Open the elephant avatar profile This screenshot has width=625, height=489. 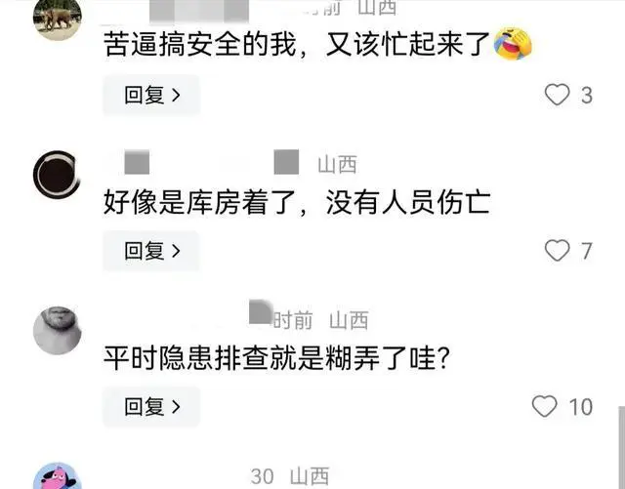point(58,18)
